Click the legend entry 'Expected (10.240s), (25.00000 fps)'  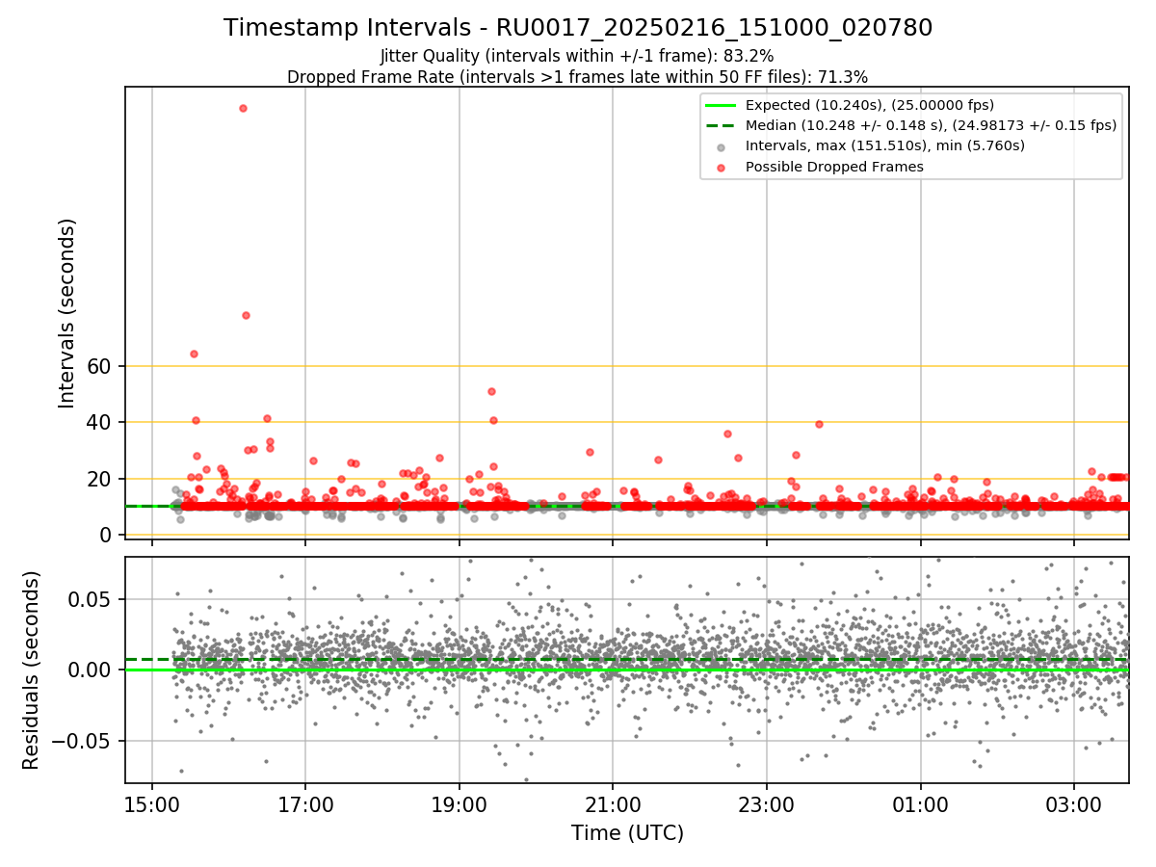point(870,105)
